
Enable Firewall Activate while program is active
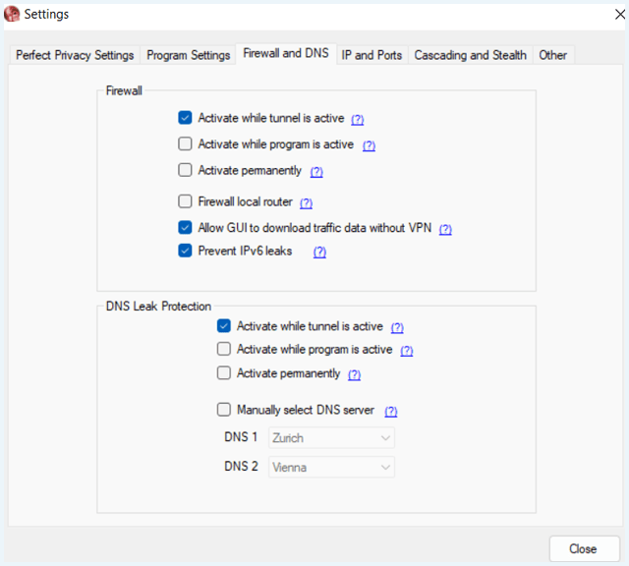[185, 143]
